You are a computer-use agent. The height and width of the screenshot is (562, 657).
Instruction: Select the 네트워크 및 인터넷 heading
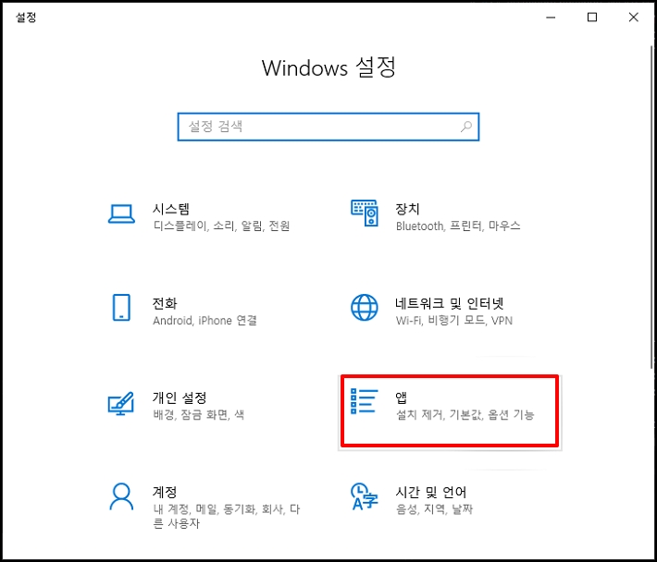click(450, 303)
